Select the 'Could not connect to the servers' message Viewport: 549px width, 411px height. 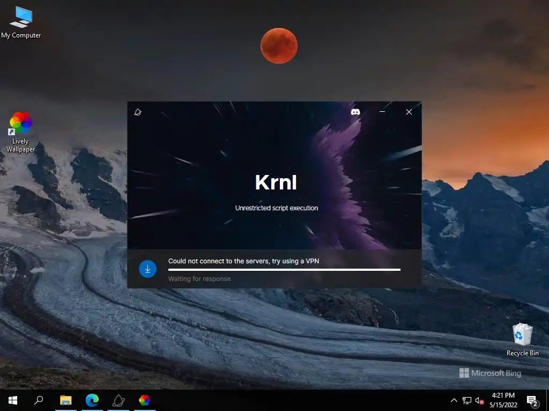point(244,261)
